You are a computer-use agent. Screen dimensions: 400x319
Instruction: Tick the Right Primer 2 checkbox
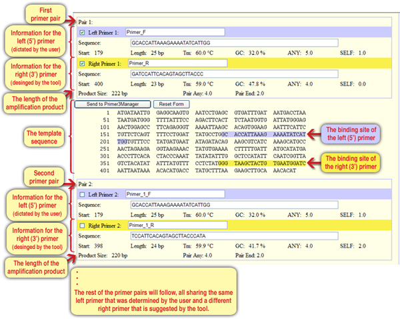tap(81, 225)
